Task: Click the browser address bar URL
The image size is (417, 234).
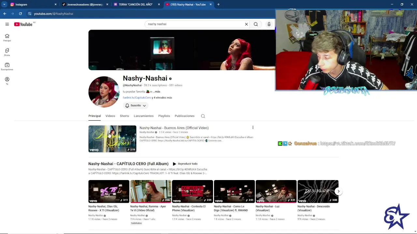Action: 53,14
